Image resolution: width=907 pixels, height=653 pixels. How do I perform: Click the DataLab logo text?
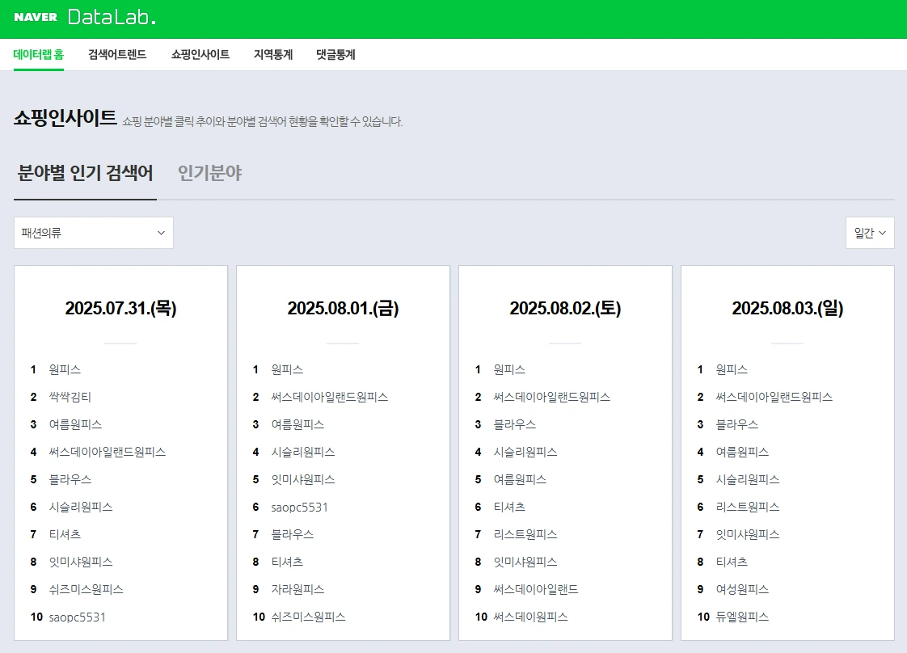(112, 17)
